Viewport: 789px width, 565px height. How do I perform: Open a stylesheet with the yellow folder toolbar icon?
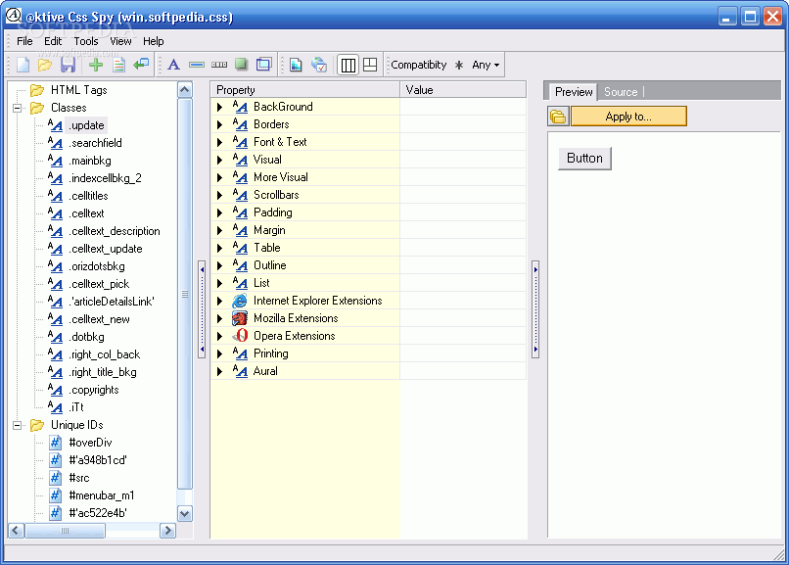coord(45,65)
